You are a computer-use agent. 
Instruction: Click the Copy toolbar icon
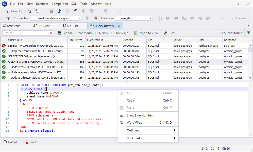(x=76, y=11)
